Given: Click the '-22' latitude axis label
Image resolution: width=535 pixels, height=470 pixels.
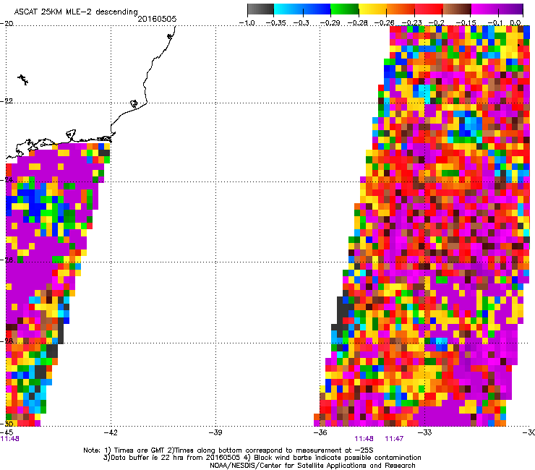Looking at the screenshot, I should pos(7,101).
